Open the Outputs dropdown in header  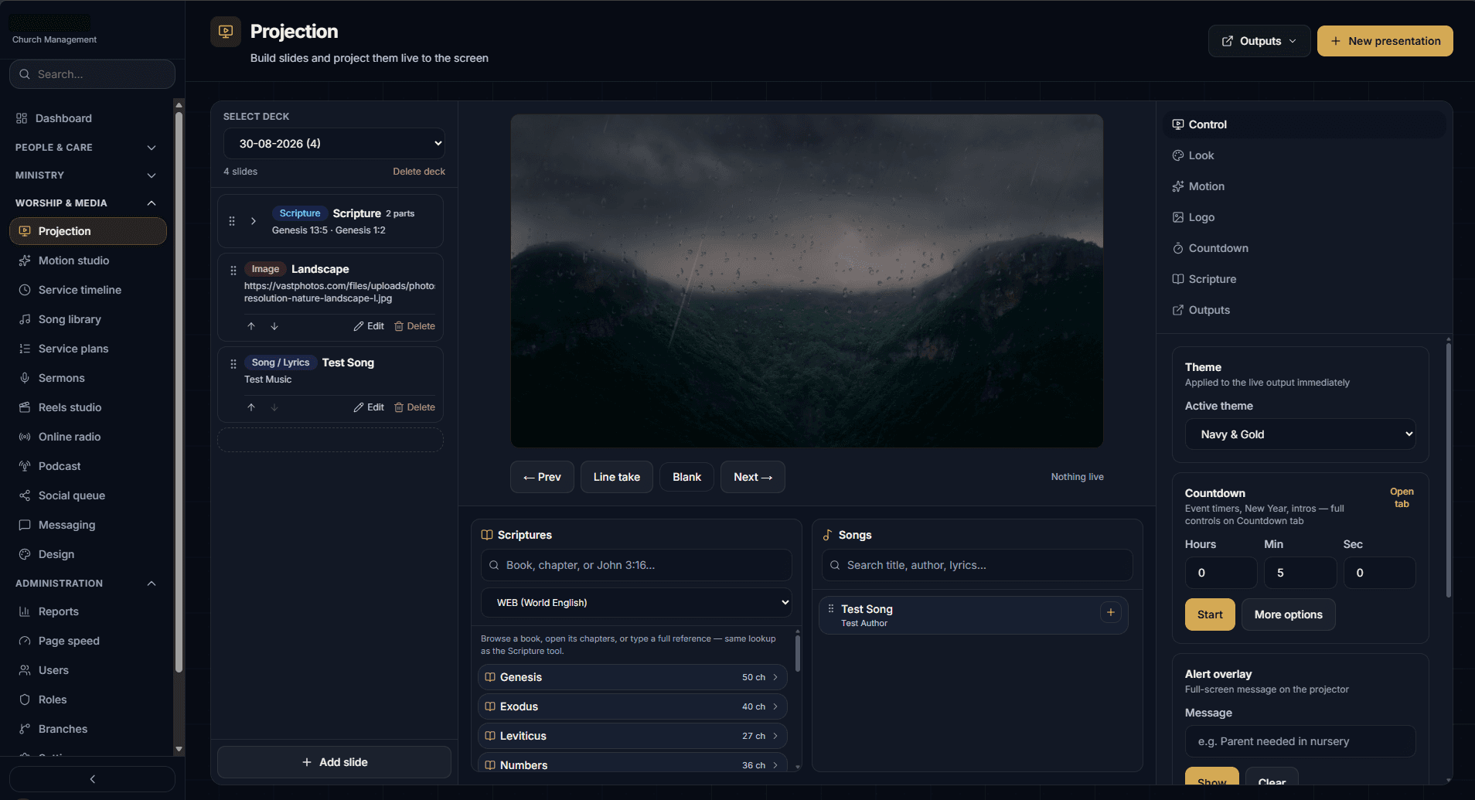(1259, 41)
